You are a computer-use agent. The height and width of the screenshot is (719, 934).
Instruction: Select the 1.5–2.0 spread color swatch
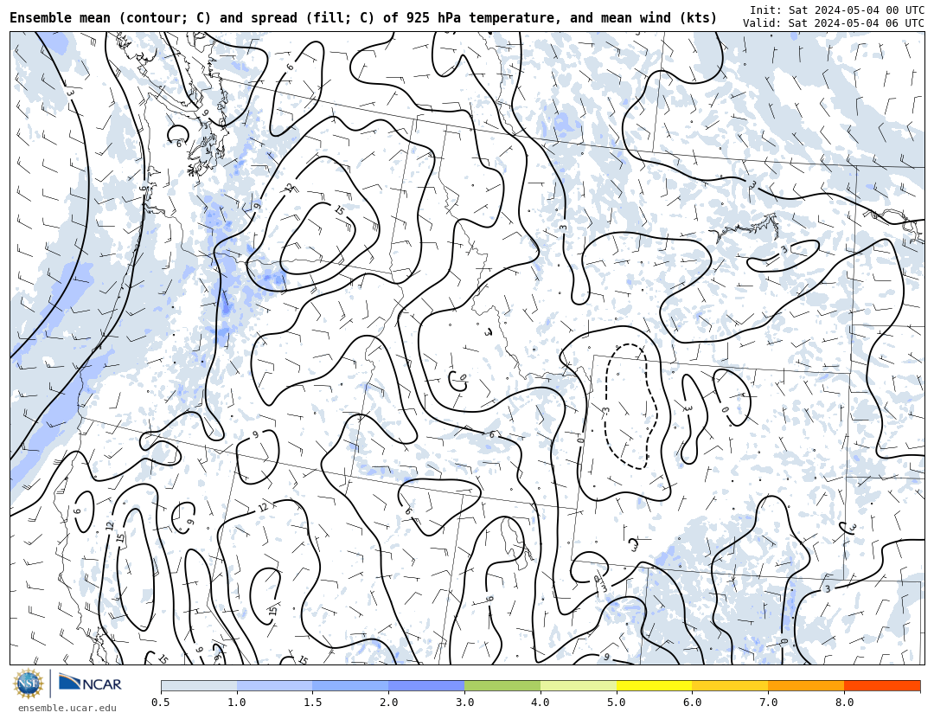350,685
